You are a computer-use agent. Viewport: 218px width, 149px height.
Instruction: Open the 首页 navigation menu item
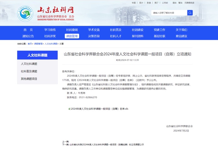click(x=28, y=30)
